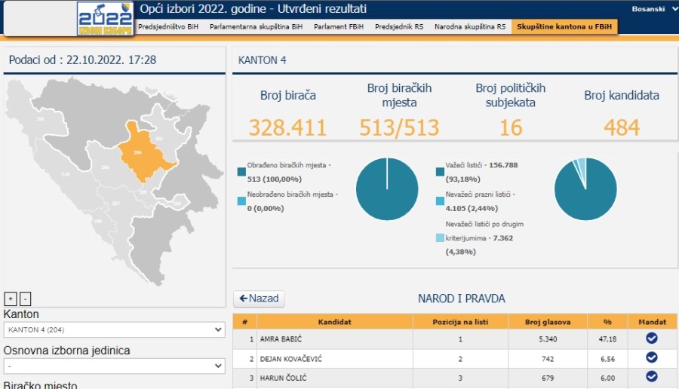Expand the Osnovna izborna jedinica dropdown
Screen dimensions: 679x389
point(114,366)
